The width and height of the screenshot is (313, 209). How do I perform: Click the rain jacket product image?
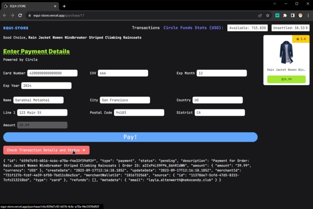(286, 53)
